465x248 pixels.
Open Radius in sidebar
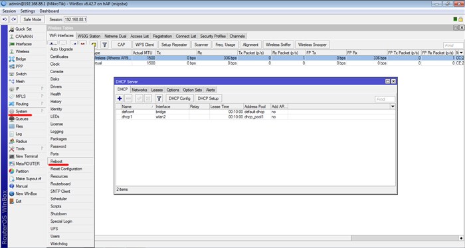(x=21, y=141)
